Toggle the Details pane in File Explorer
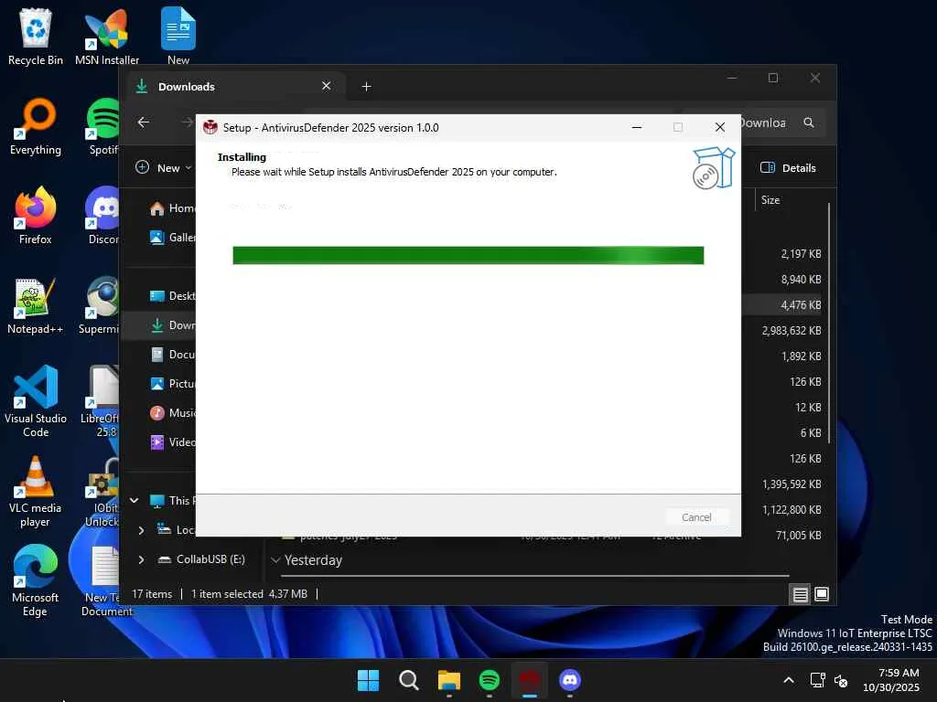Screen dimensions: 937x702 (788, 168)
